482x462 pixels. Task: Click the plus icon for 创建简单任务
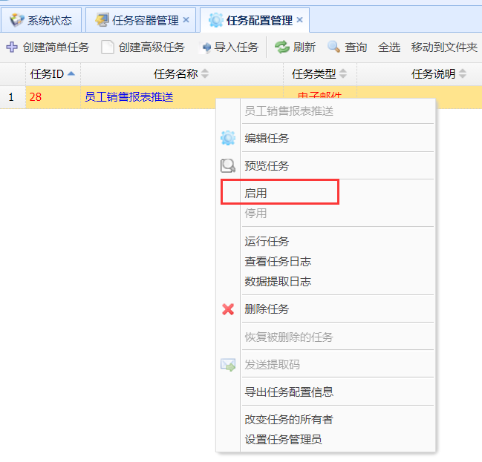(12, 47)
